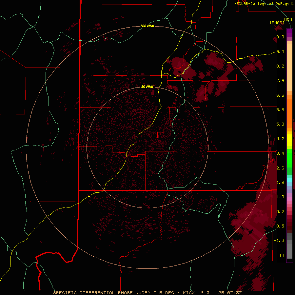Click the NEXLAB-College of DuPage header text
Image resolution: width=295 pixels, height=295 pixels.
(x=262, y=4)
